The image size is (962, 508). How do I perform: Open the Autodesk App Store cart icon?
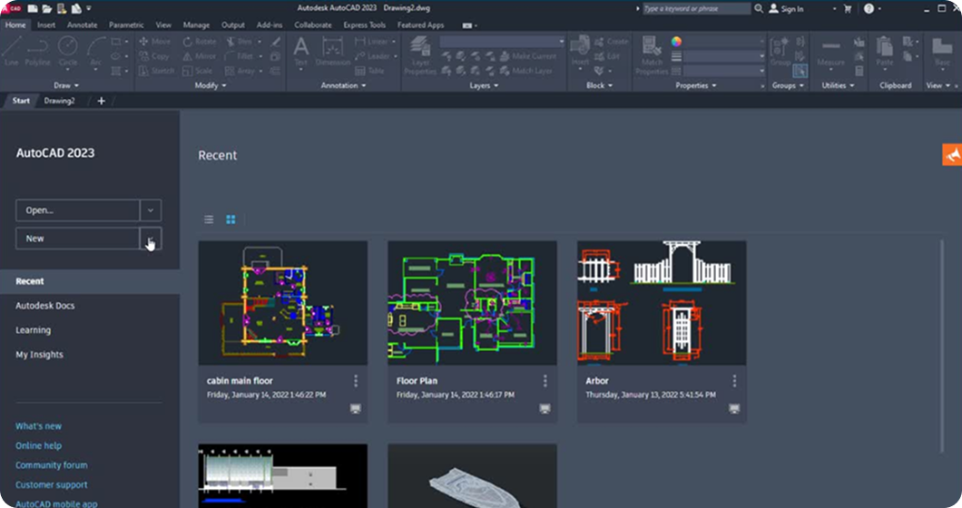click(x=848, y=8)
